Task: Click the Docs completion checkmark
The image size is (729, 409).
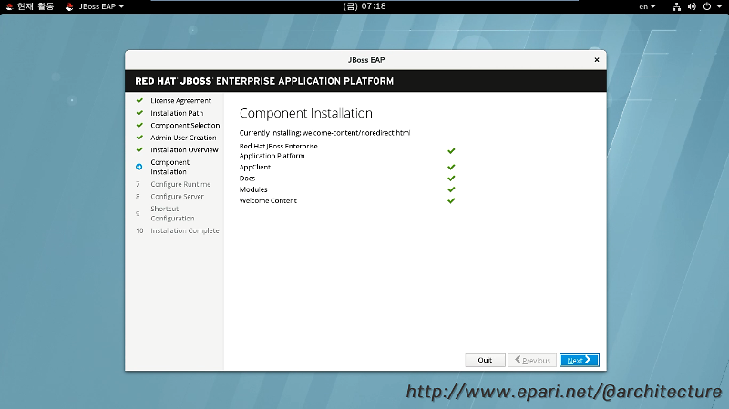Action: pyautogui.click(x=451, y=178)
